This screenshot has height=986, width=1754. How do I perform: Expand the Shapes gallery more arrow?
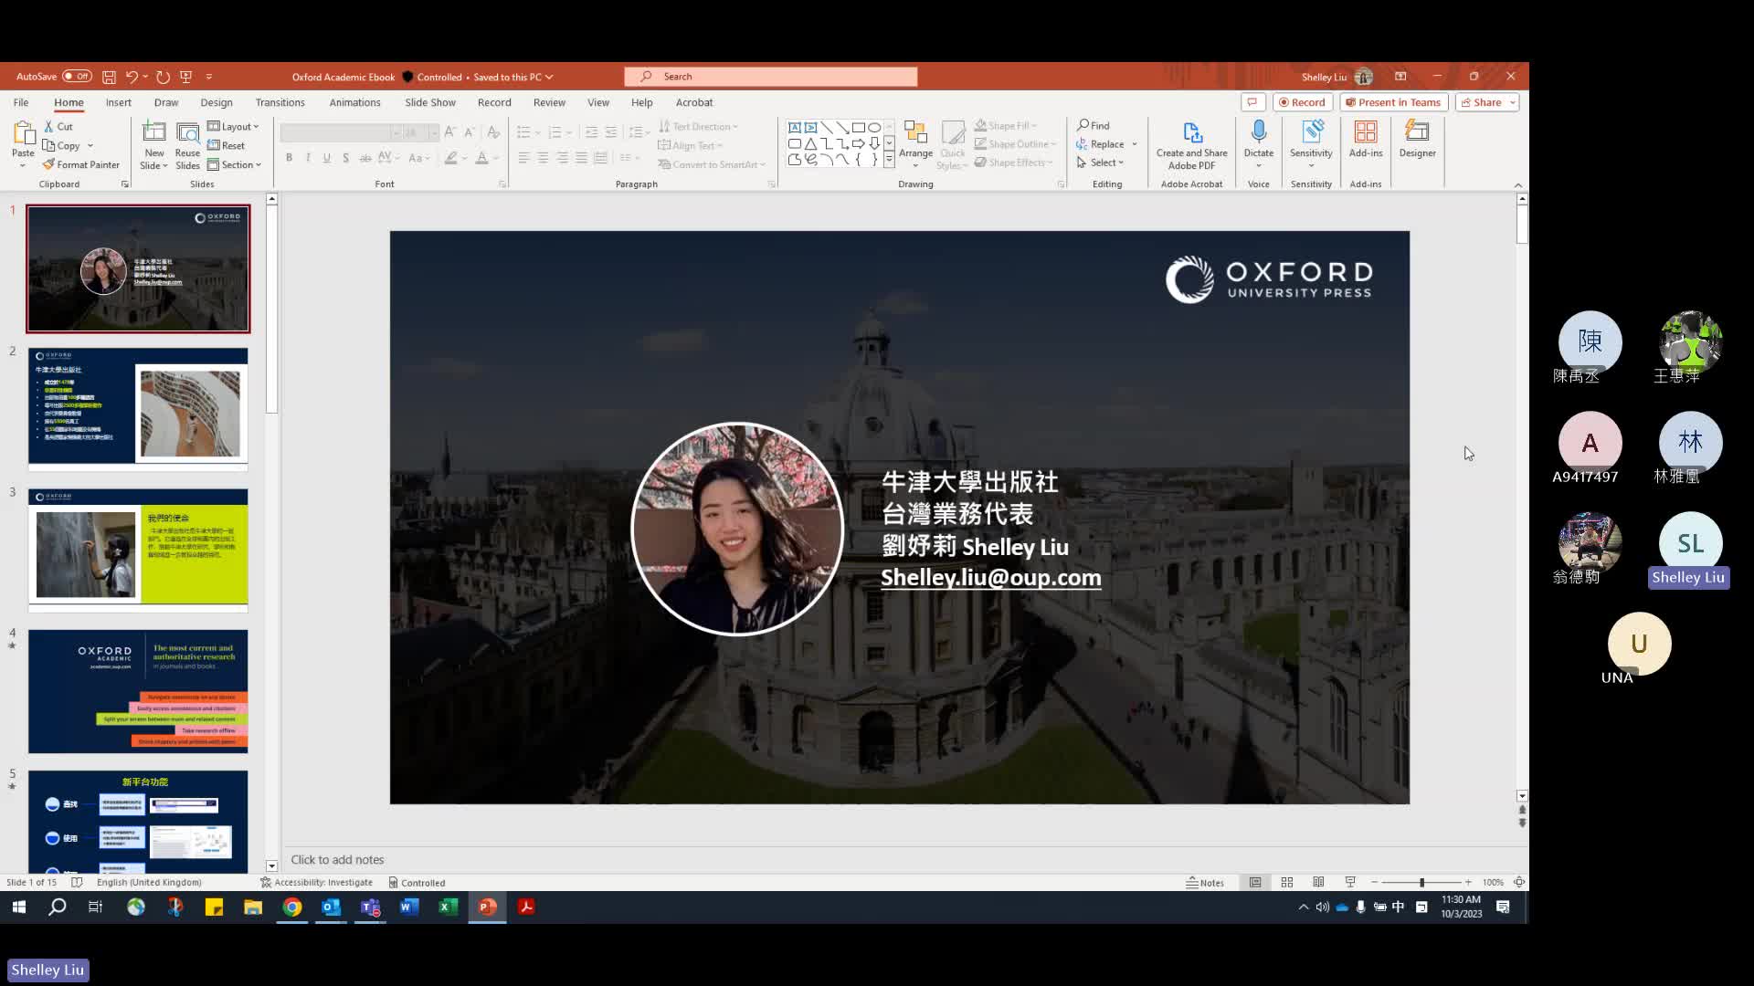click(889, 160)
